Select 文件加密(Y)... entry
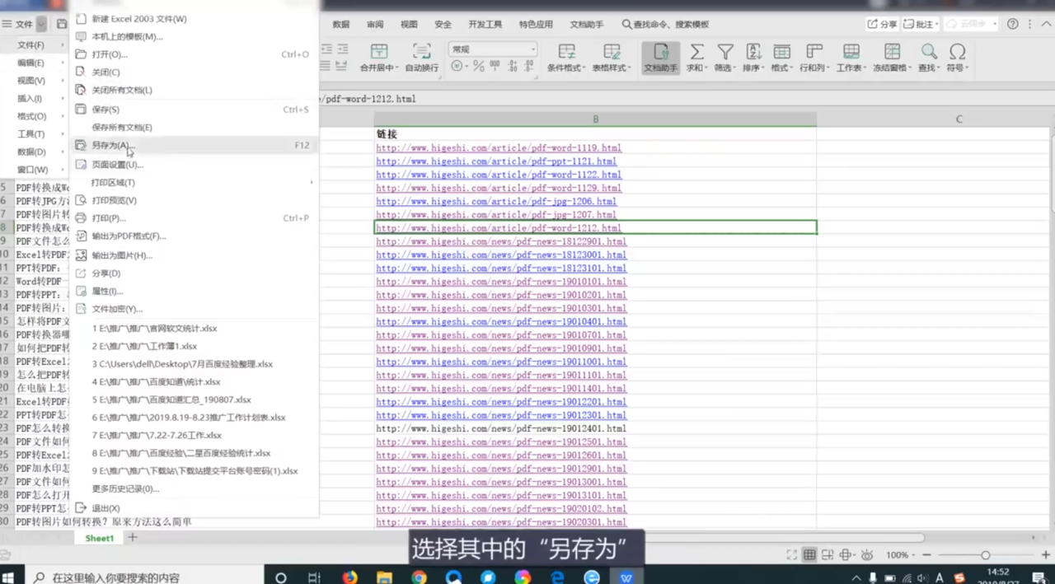Screen dimensions: 1055x584 coord(194,309)
